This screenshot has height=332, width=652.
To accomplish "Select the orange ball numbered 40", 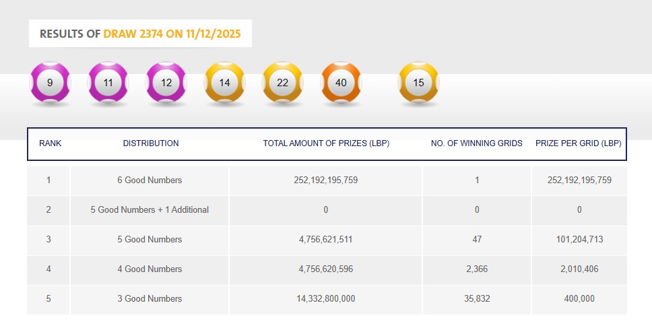I will 341,83.
